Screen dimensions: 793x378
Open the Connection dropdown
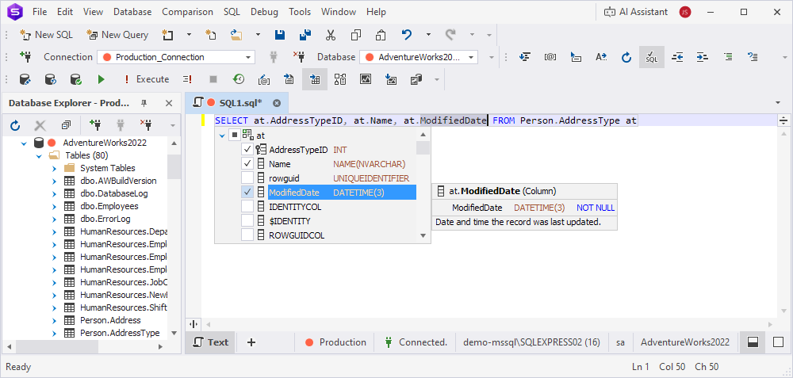(x=248, y=57)
